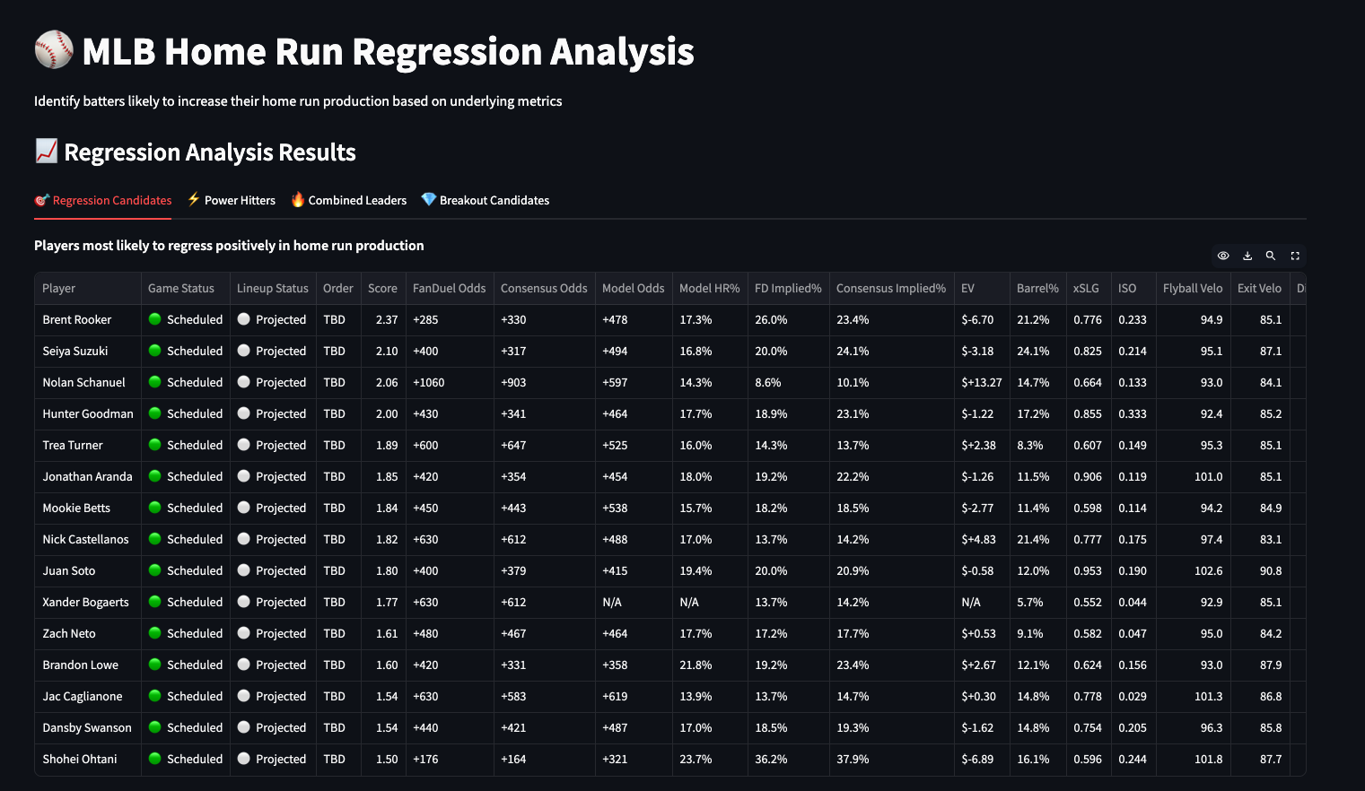Select the Mookie Betts player row
Viewport: 1365px width, 791px height.
click(75, 508)
